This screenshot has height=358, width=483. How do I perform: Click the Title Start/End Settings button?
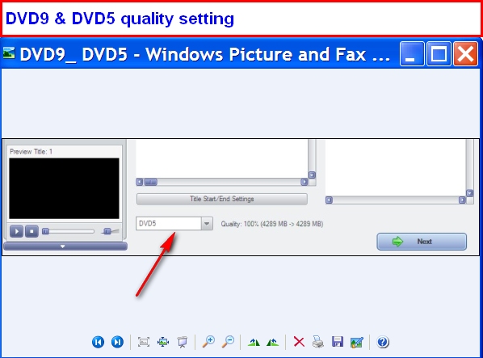(222, 199)
